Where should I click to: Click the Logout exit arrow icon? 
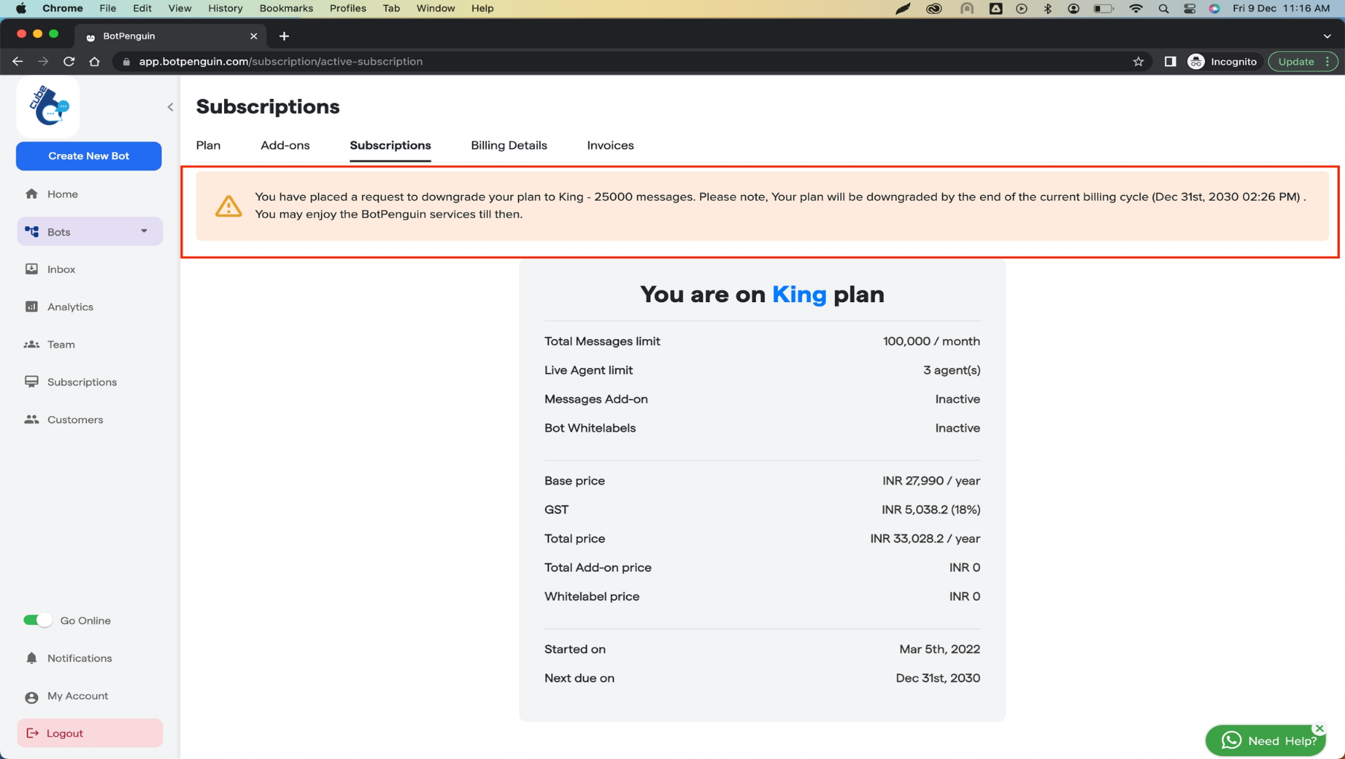point(32,733)
